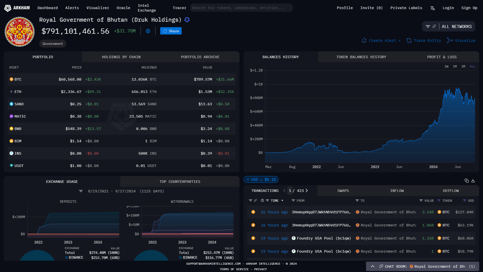Screen dimensions: 483x272
Task: Open the ALL NETWORKS selector
Action: [x=457, y=26]
